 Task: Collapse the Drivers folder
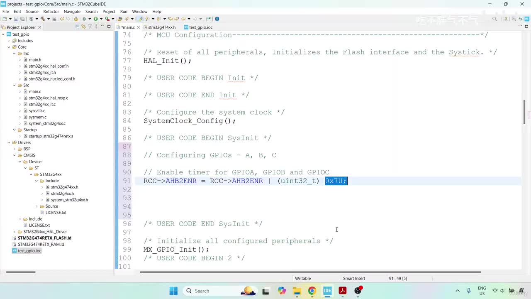pos(9,142)
